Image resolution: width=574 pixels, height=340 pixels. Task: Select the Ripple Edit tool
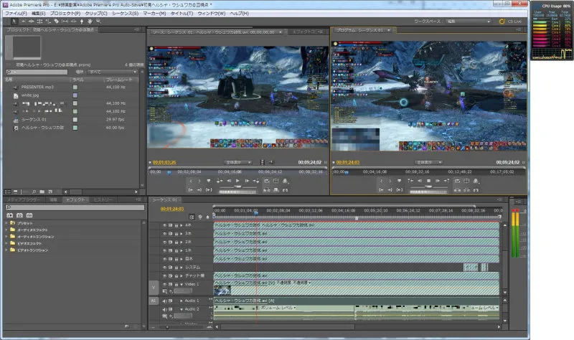[31, 22]
